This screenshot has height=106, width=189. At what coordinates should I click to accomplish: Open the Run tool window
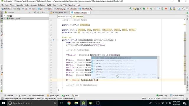click(x=66, y=95)
